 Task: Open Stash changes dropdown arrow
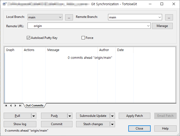coord(112,124)
